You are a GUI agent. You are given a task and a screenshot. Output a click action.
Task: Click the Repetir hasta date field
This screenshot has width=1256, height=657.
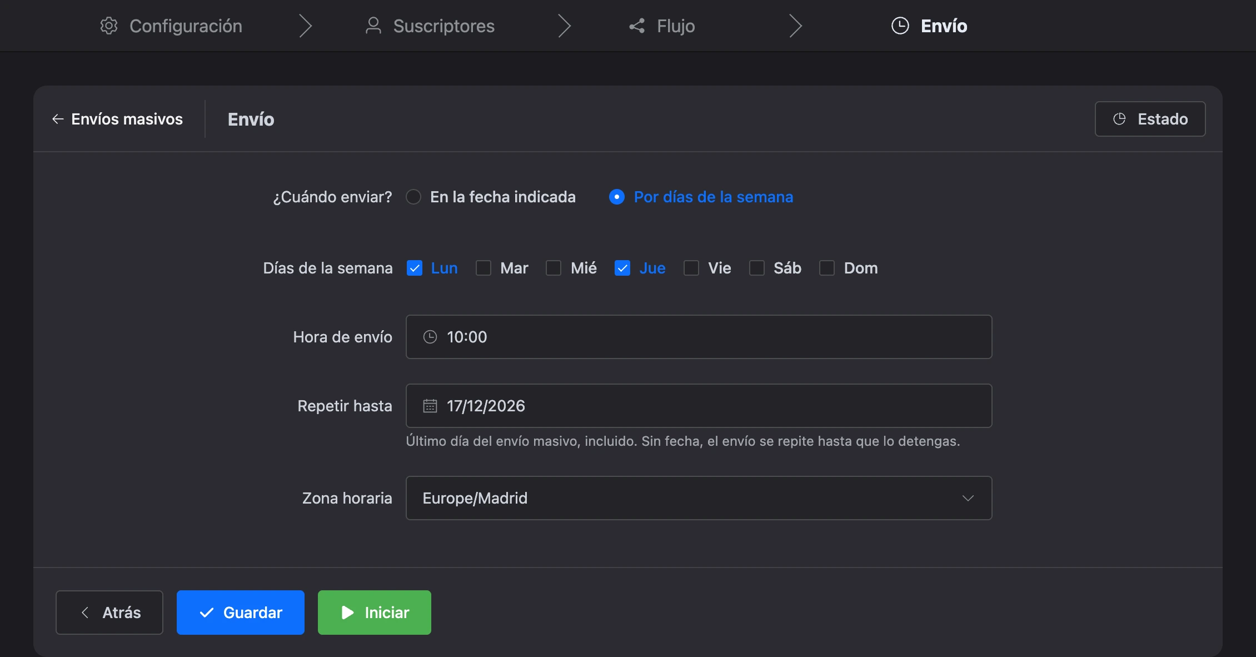(x=699, y=406)
